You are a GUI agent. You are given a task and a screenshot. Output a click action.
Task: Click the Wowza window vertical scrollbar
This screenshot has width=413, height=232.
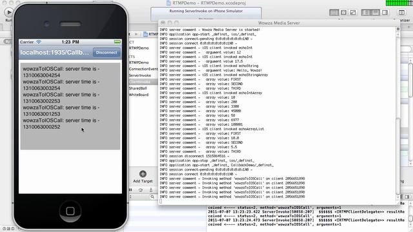click(398, 155)
